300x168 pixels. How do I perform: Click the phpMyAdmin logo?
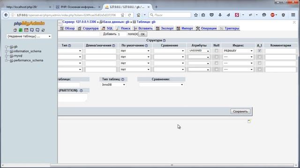(x=29, y=23)
